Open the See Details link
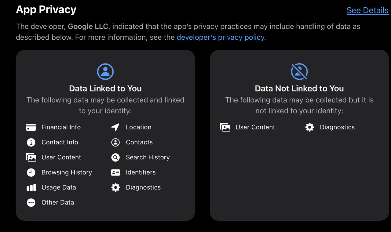The image size is (391, 232). pos(367,10)
